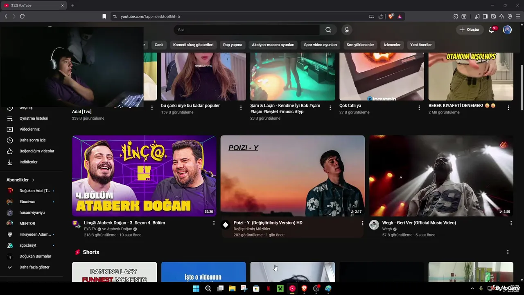Screen dimensions: 524x295
Task: Click the Brave Shields lion icon
Action: click(x=391, y=16)
